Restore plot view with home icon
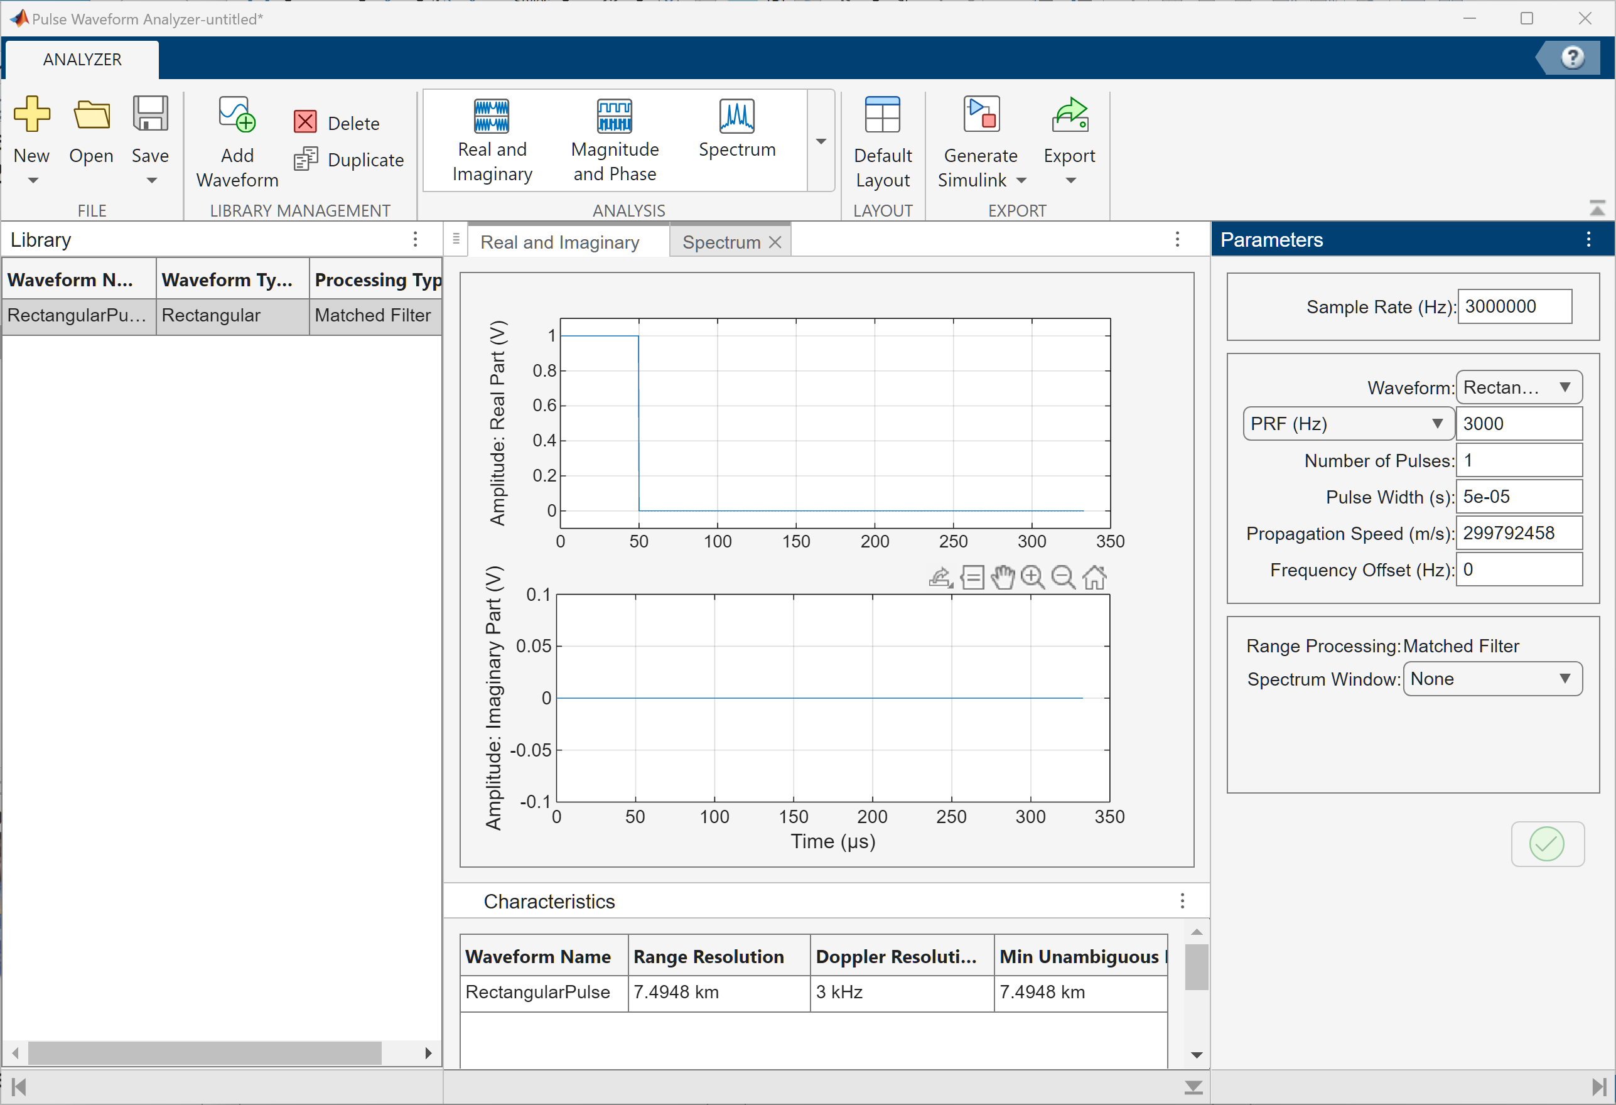Image resolution: width=1616 pixels, height=1105 pixels. [1094, 577]
